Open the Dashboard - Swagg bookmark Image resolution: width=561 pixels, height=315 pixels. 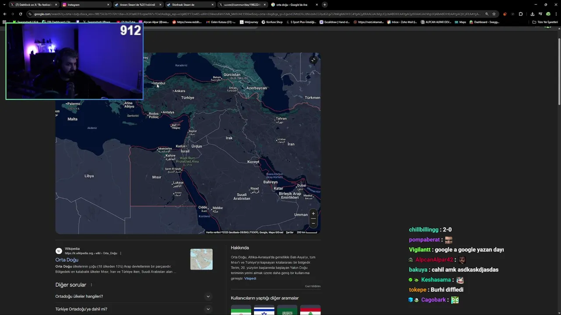click(x=484, y=22)
